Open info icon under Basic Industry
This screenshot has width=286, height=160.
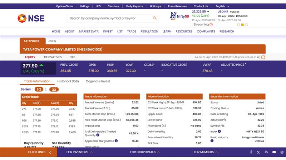pos(212,141)
